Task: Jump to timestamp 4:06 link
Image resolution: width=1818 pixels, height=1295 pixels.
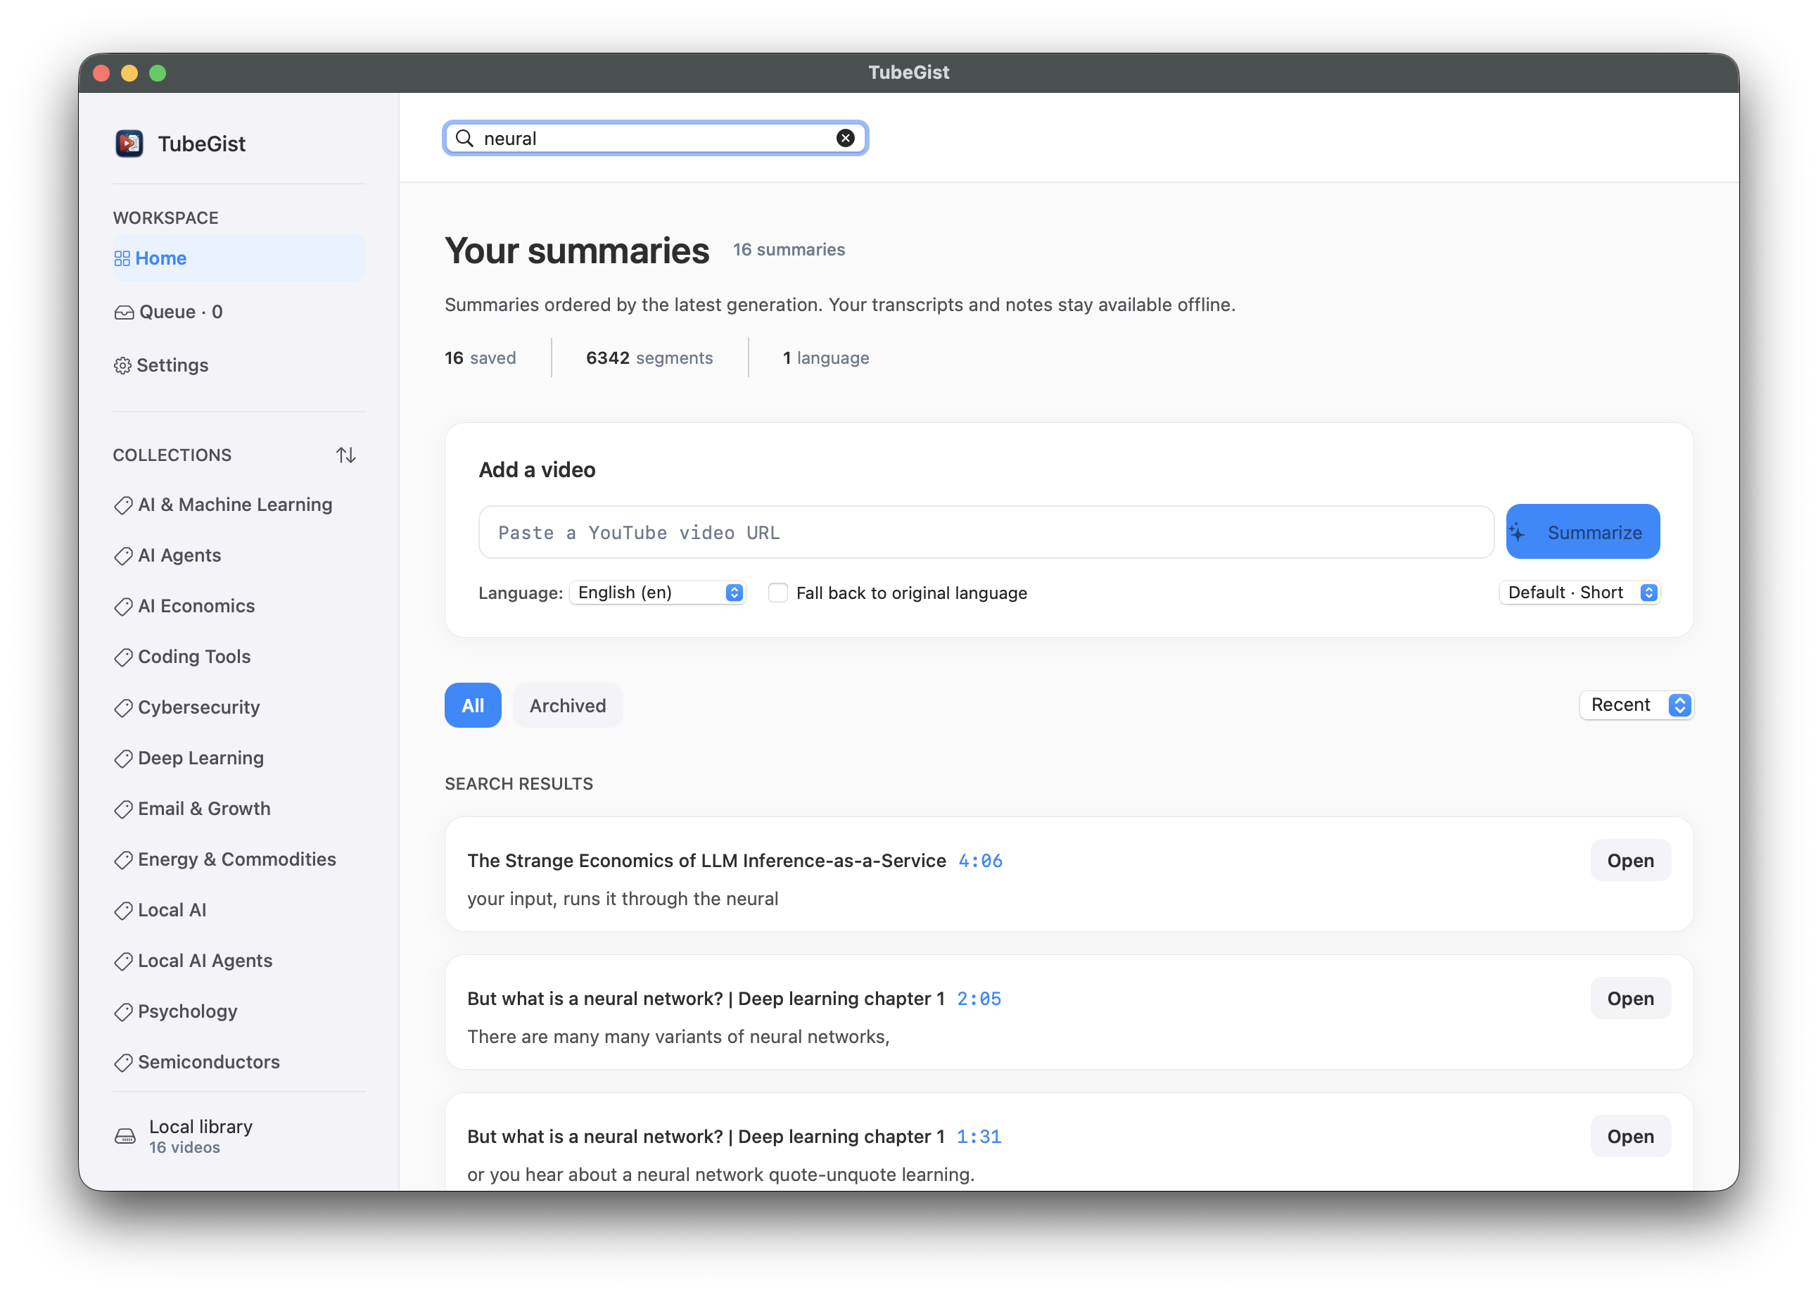Action: (x=979, y=861)
